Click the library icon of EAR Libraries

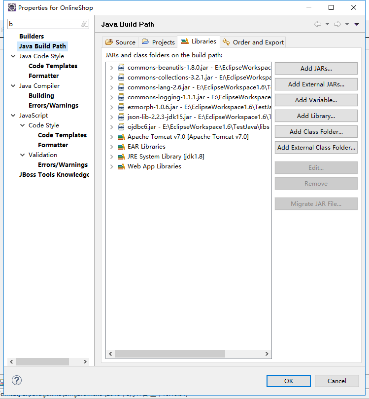121,147
